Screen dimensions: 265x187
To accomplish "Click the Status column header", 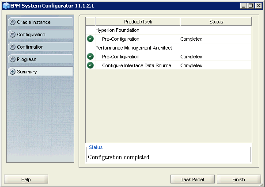I will click(216, 22).
